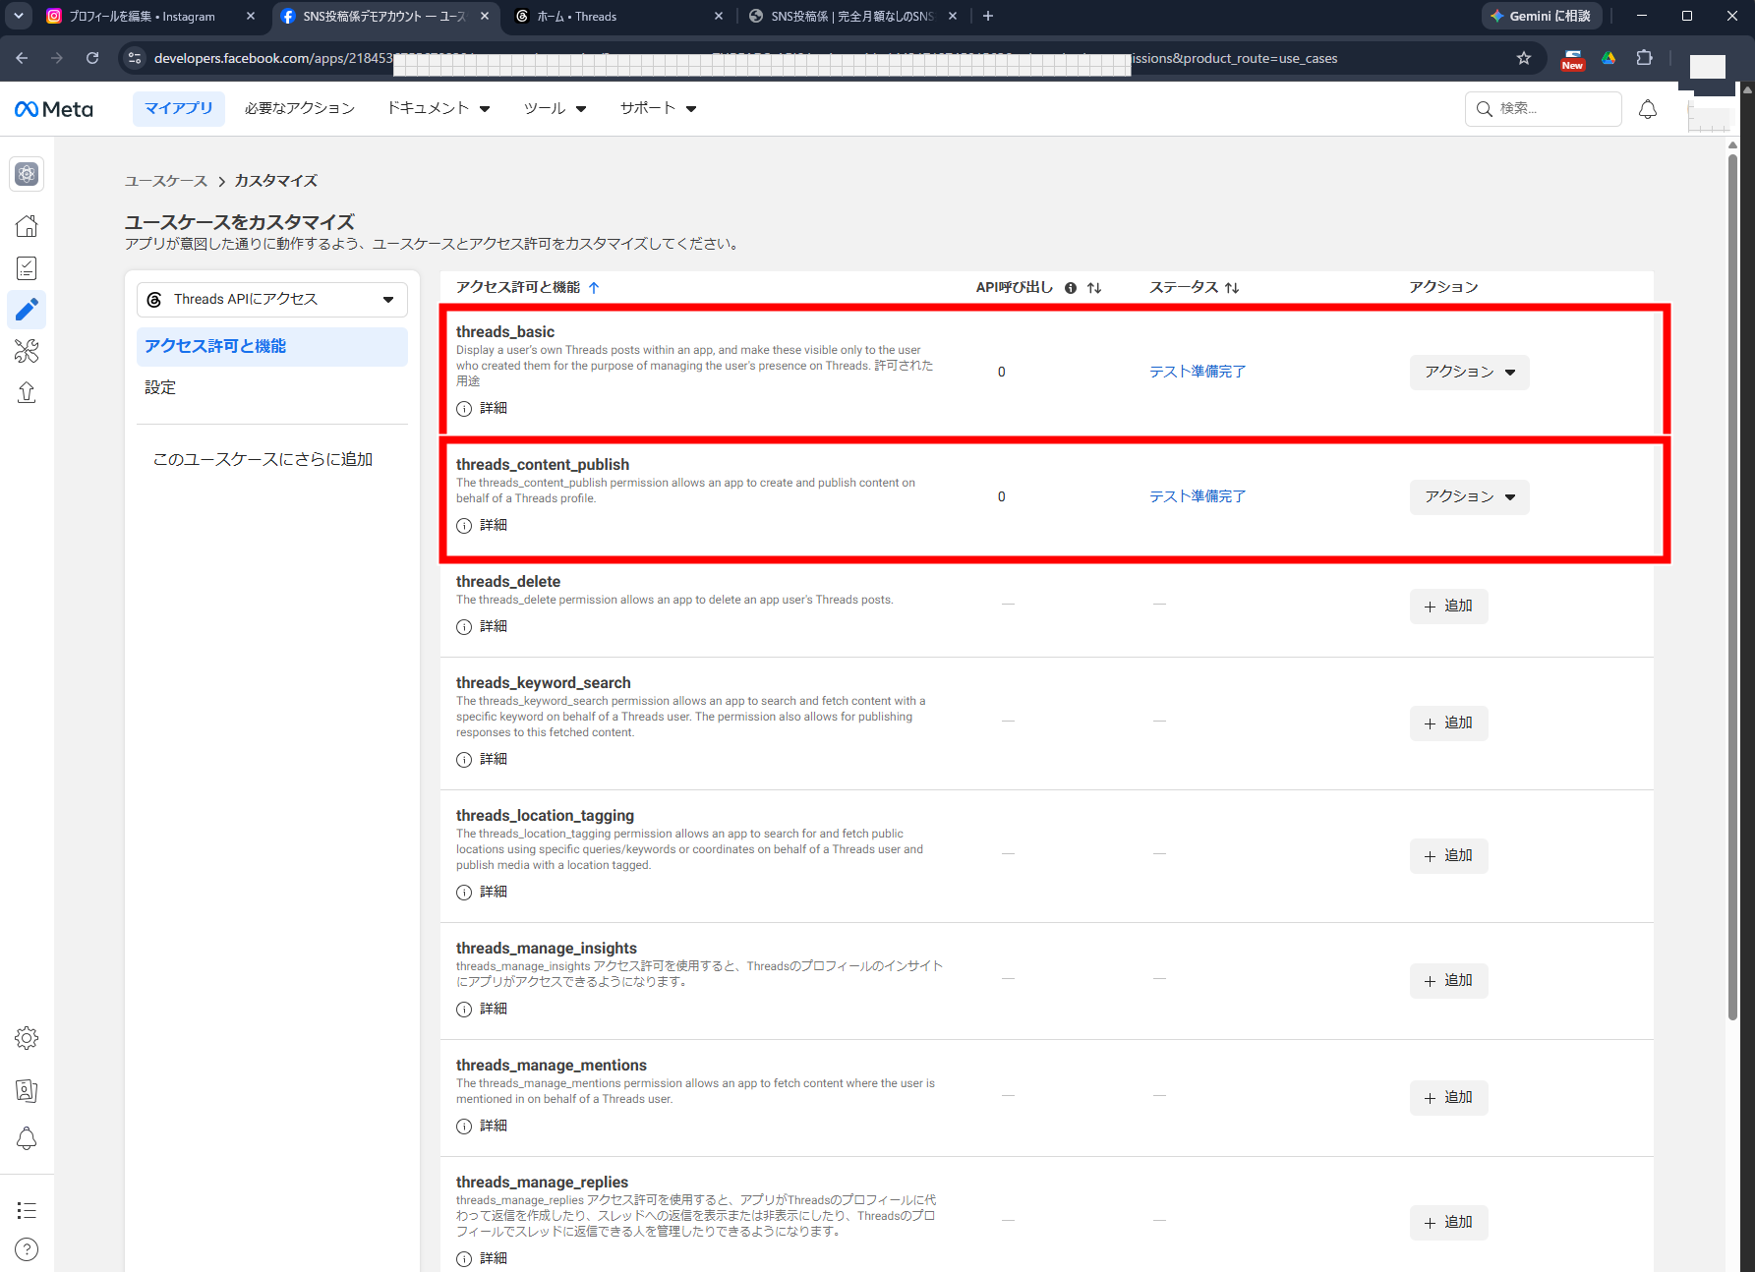Add the threads_location_tagging permission
The height and width of the screenshot is (1272, 1755).
pos(1448,856)
